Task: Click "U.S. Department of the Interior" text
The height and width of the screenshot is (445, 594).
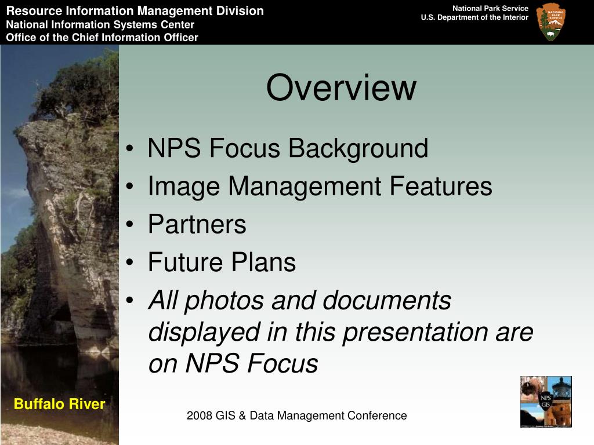Action: pyautogui.click(x=475, y=17)
